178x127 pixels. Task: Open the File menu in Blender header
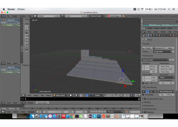(x=8, y=16)
